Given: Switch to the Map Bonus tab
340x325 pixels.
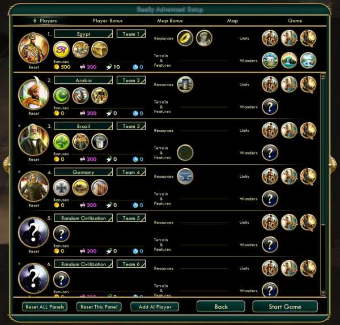Looking at the screenshot, I should point(170,21).
